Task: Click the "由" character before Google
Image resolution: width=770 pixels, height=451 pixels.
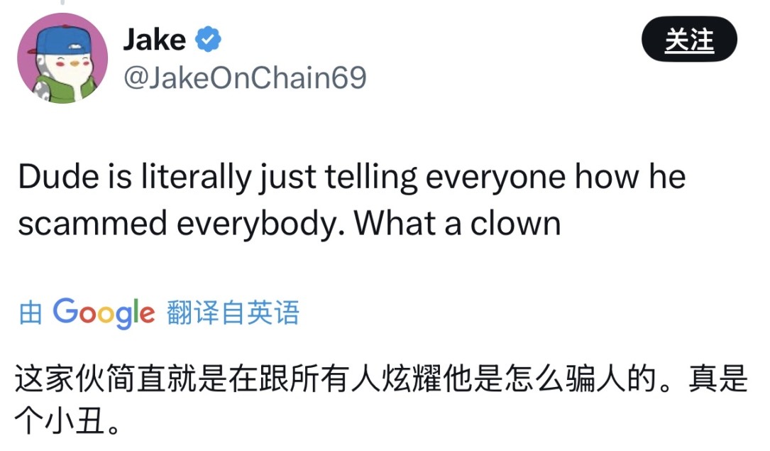Action: tap(31, 313)
